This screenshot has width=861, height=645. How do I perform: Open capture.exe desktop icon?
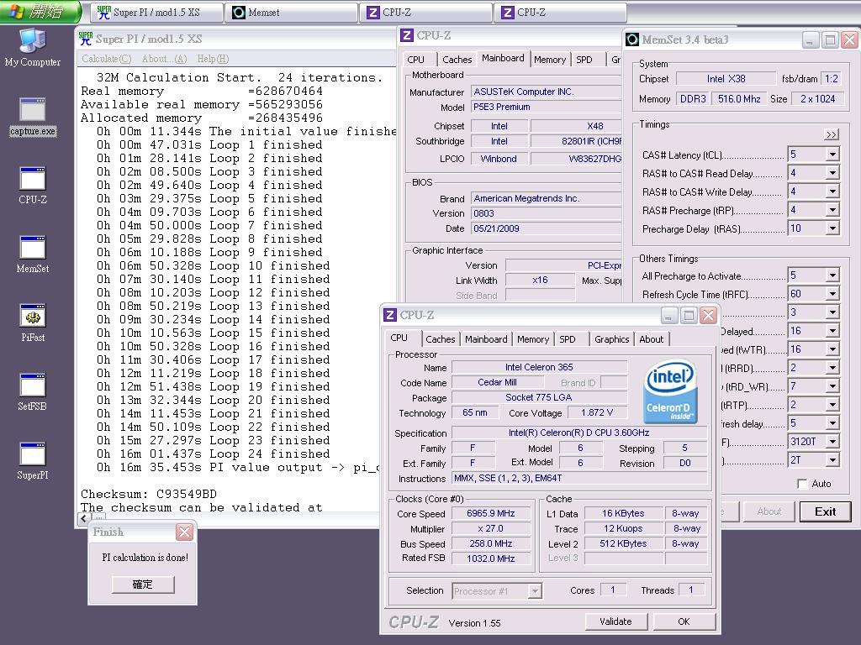point(33,117)
